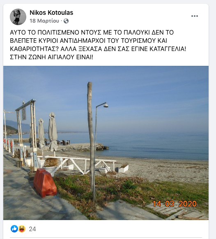The image size is (216, 239).
Task: Click the laughing Haha reaction icon
Action: pyautogui.click(x=22, y=229)
